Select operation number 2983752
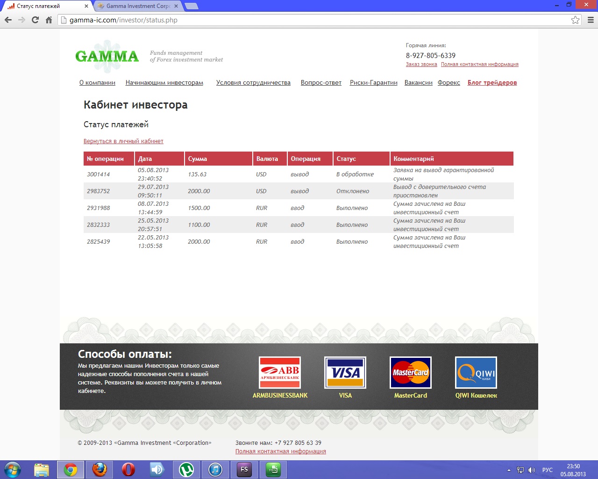This screenshot has width=598, height=479. click(99, 191)
